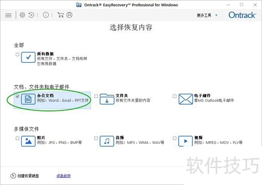
Task: Expand the 更多工具 dropdown arrow
Action: 216,15
